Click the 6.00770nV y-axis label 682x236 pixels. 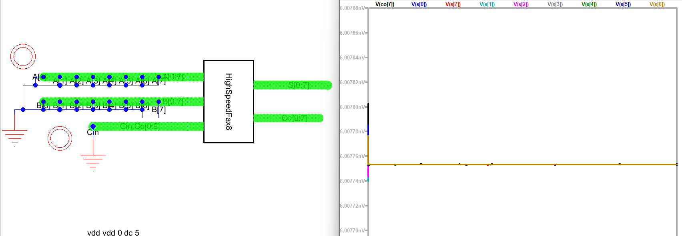pyautogui.click(x=352, y=230)
